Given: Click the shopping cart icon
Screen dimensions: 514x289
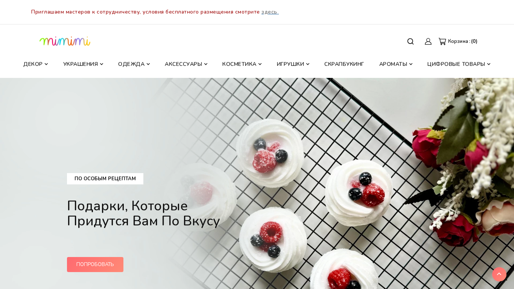Looking at the screenshot, I should pos(442,41).
